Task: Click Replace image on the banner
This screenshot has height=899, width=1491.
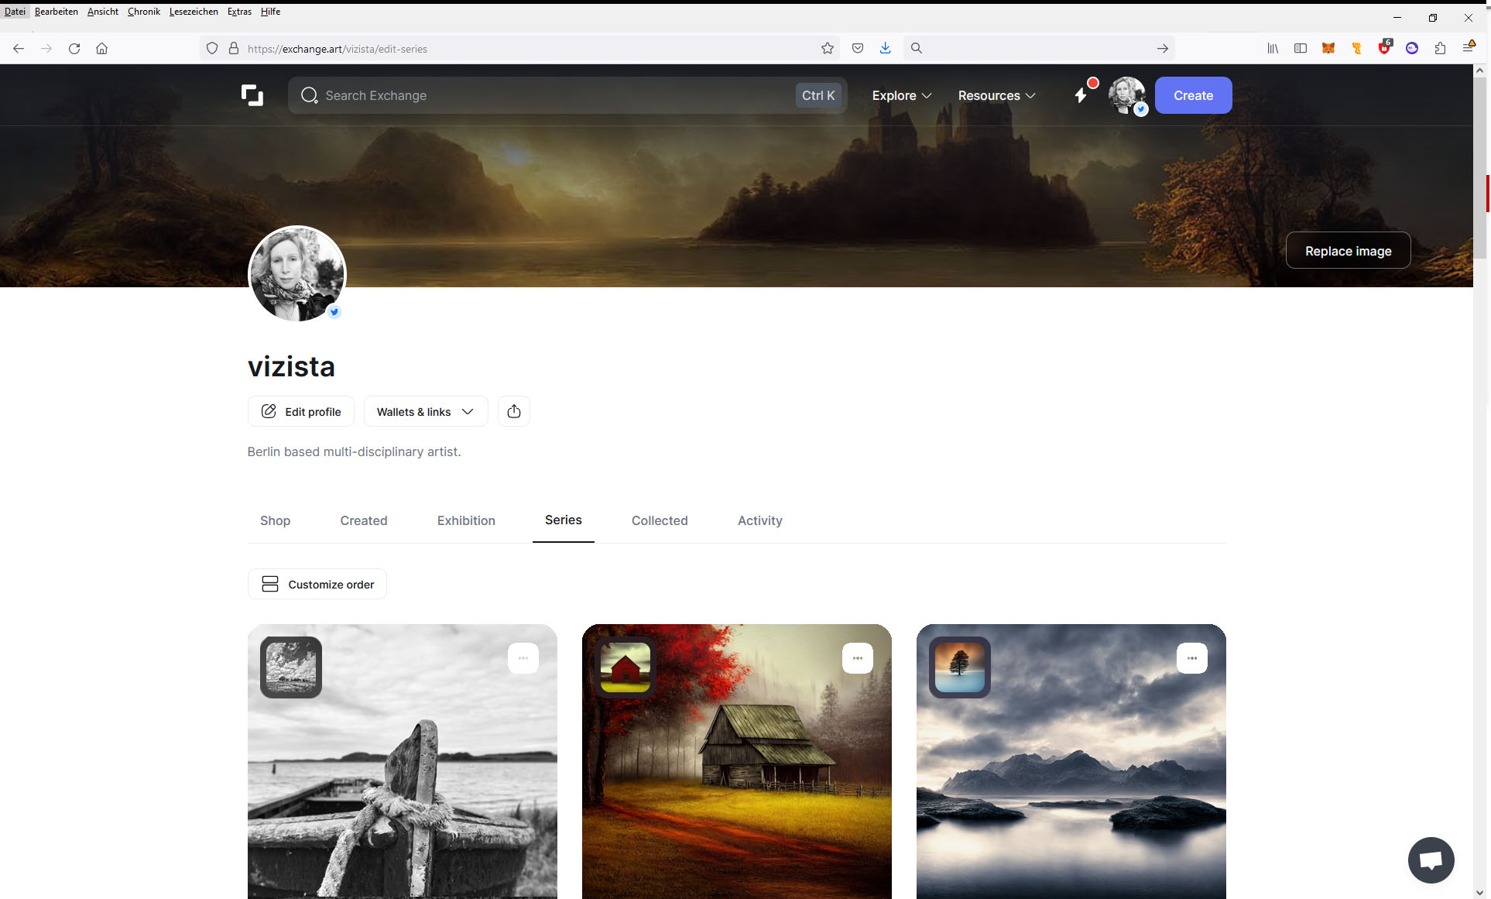Action: (x=1349, y=251)
